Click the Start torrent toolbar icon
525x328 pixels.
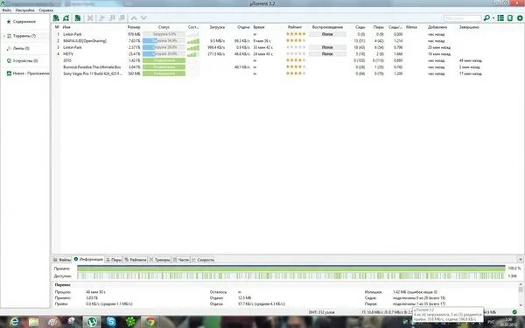[x=102, y=18]
